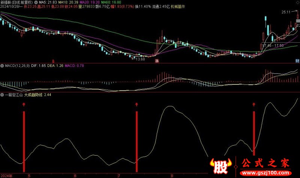Screen dimensions: 300x178
Task: Click the open price 开23.25
Action: tap(30, 7)
